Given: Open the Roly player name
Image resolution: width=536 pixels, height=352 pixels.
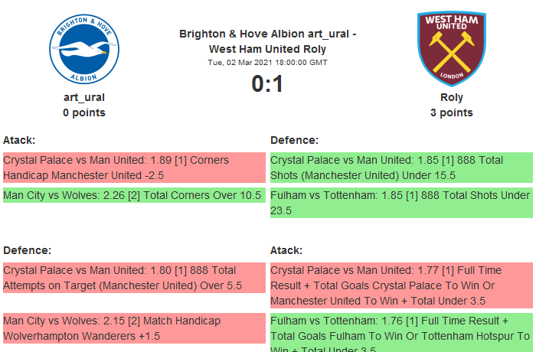Looking at the screenshot, I should (x=452, y=97).
